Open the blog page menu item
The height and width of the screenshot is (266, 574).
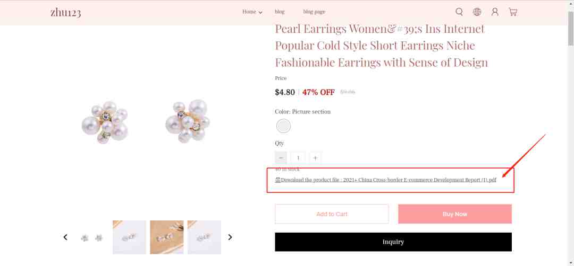pos(314,12)
